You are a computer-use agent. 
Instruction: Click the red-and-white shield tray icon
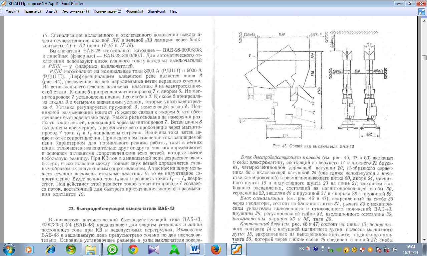click(362, 249)
